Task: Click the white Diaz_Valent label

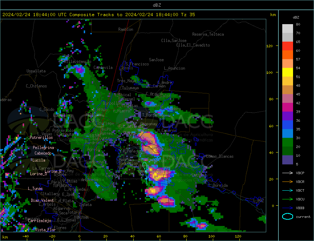Action: [x=42, y=200]
